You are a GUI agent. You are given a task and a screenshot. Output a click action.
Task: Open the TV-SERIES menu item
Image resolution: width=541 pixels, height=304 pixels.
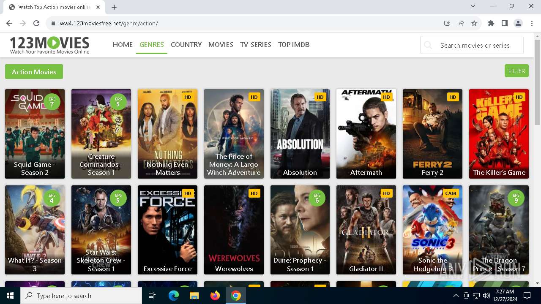[x=256, y=44]
